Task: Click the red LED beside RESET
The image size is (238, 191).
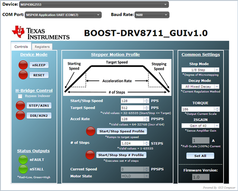Action: pos(23,75)
